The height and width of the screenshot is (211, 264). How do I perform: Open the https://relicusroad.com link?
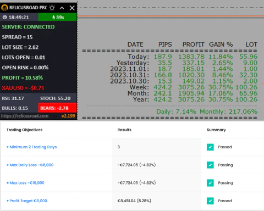(x=25, y=116)
